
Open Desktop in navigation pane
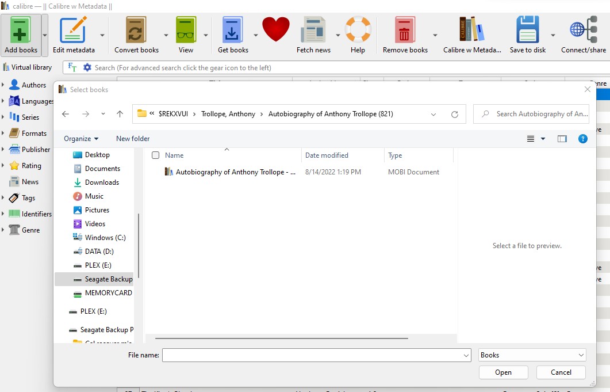coord(91,155)
